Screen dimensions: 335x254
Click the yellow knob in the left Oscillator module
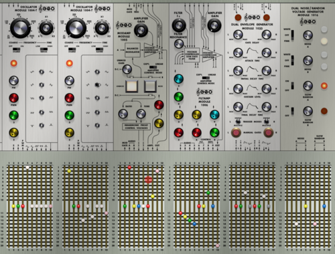point(14,132)
